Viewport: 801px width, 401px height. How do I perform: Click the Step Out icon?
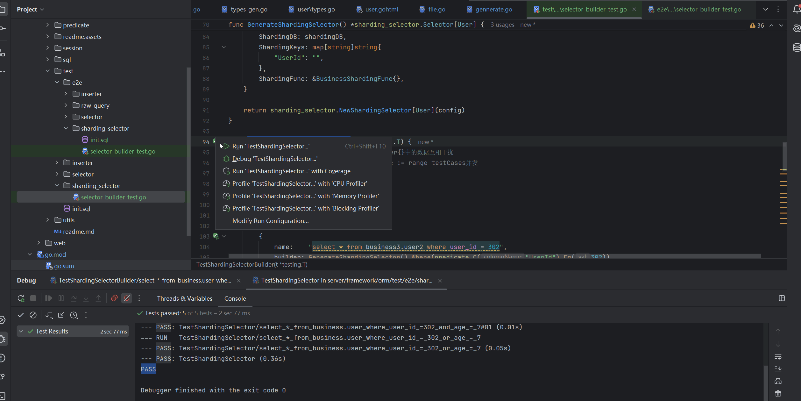pyautogui.click(x=98, y=298)
